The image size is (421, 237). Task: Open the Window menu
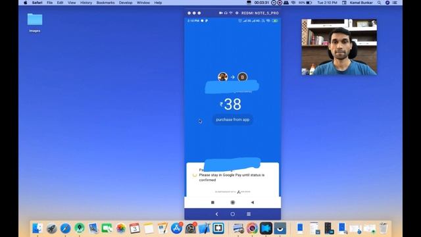tap(143, 3)
